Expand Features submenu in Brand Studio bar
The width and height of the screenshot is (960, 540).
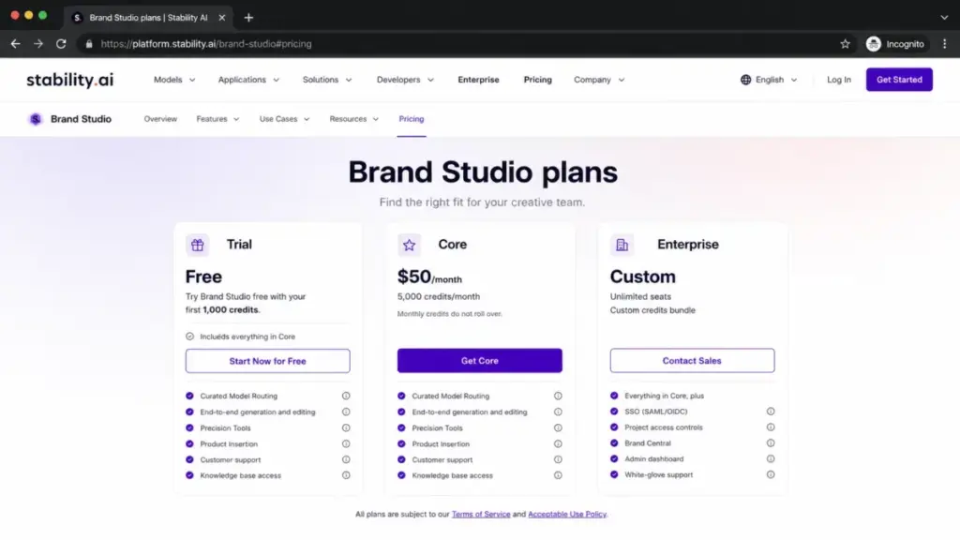217,119
